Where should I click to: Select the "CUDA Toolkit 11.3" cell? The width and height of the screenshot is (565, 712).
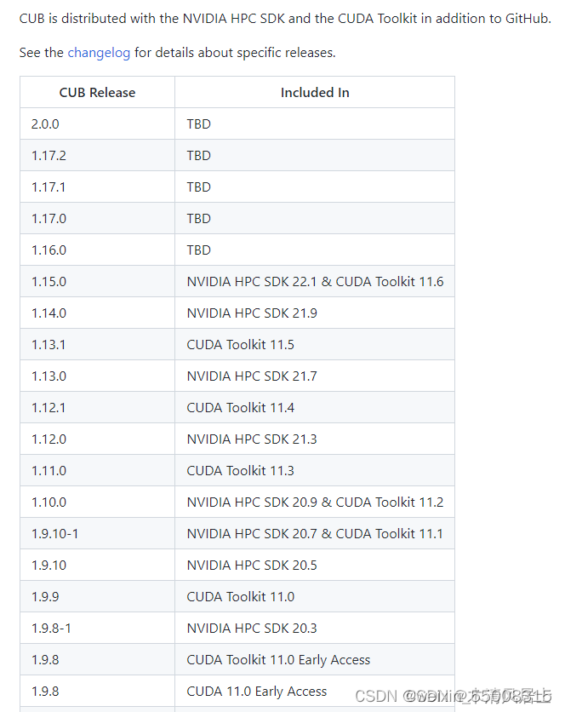pos(315,470)
